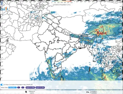This screenshot has width=123, height=94.
Task: Advance to the next date with the forward arrow button
Action: click(x=23, y=87)
